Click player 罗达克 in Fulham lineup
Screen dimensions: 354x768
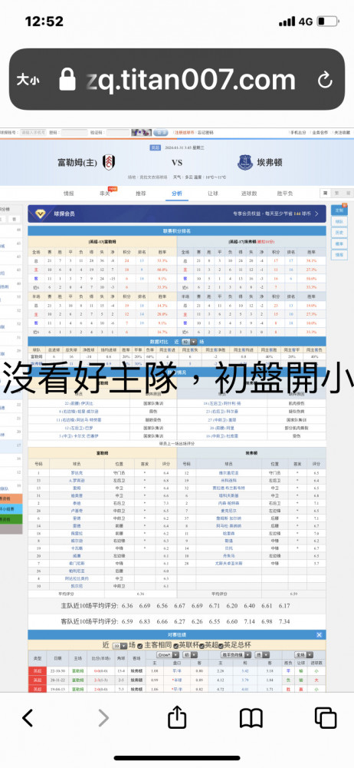tap(77, 473)
